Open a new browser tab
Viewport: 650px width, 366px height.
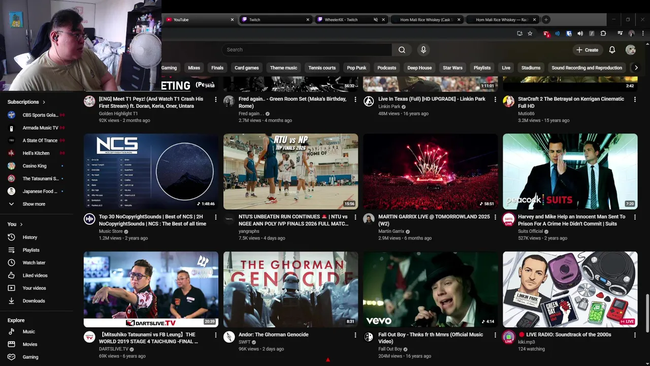(x=546, y=20)
